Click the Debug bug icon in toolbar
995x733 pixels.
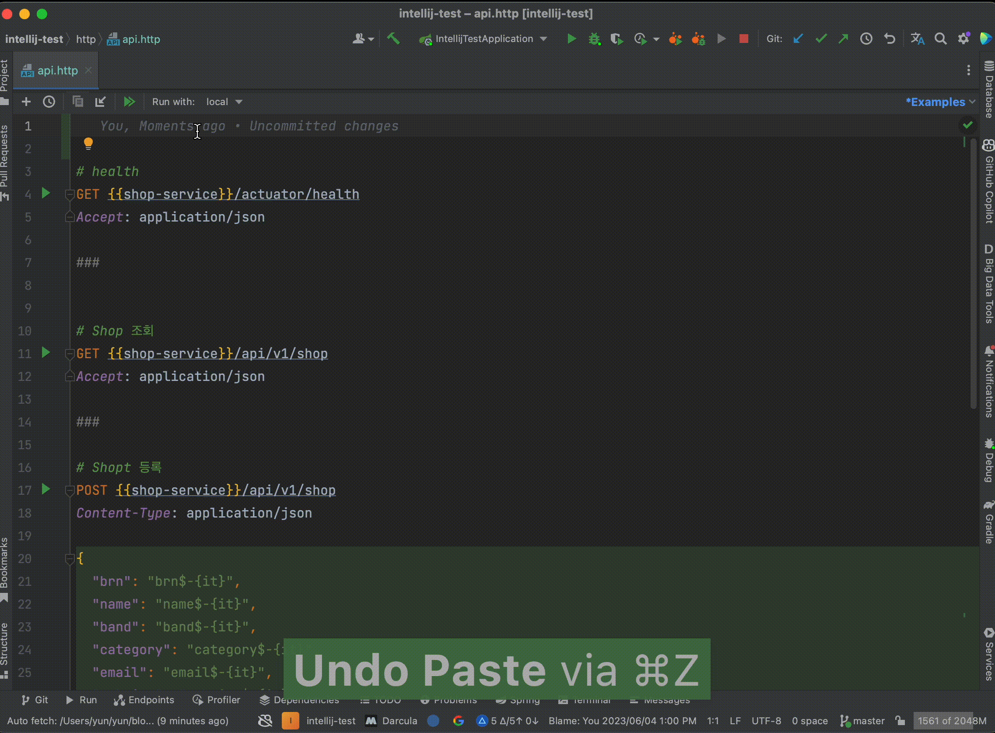pos(594,39)
